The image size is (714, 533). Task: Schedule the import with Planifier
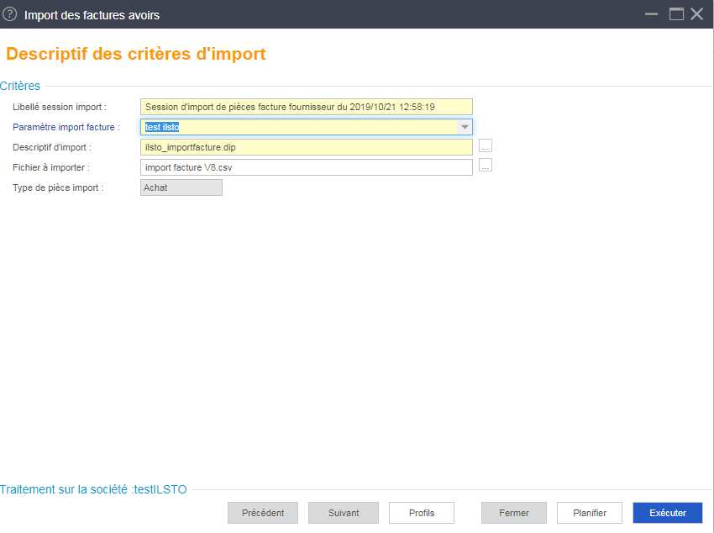590,513
